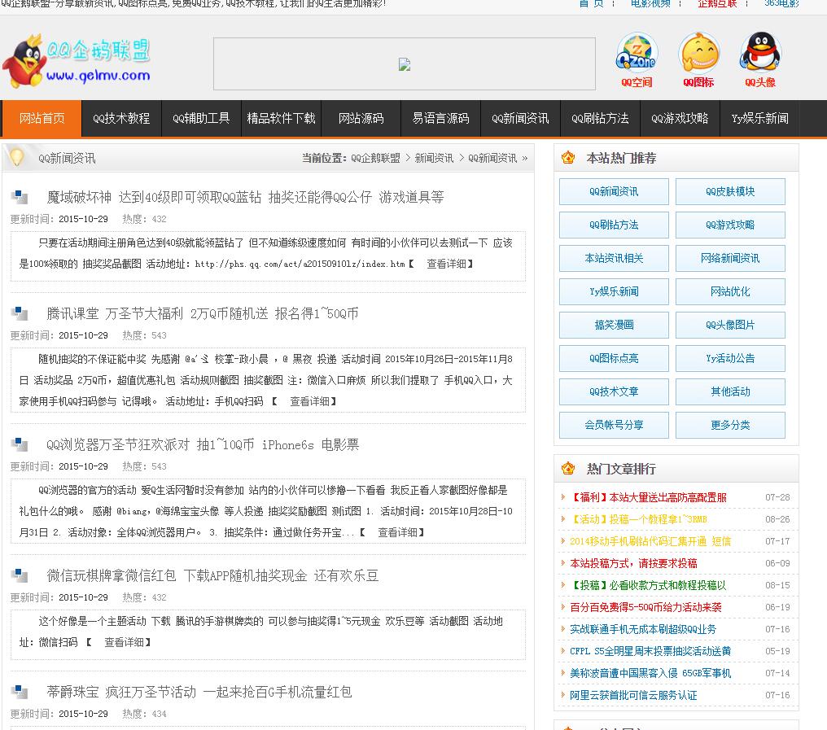Click the article icon next to QQ浏览器万圣节 title
Viewport: 827px width, 730px height.
click(20, 444)
